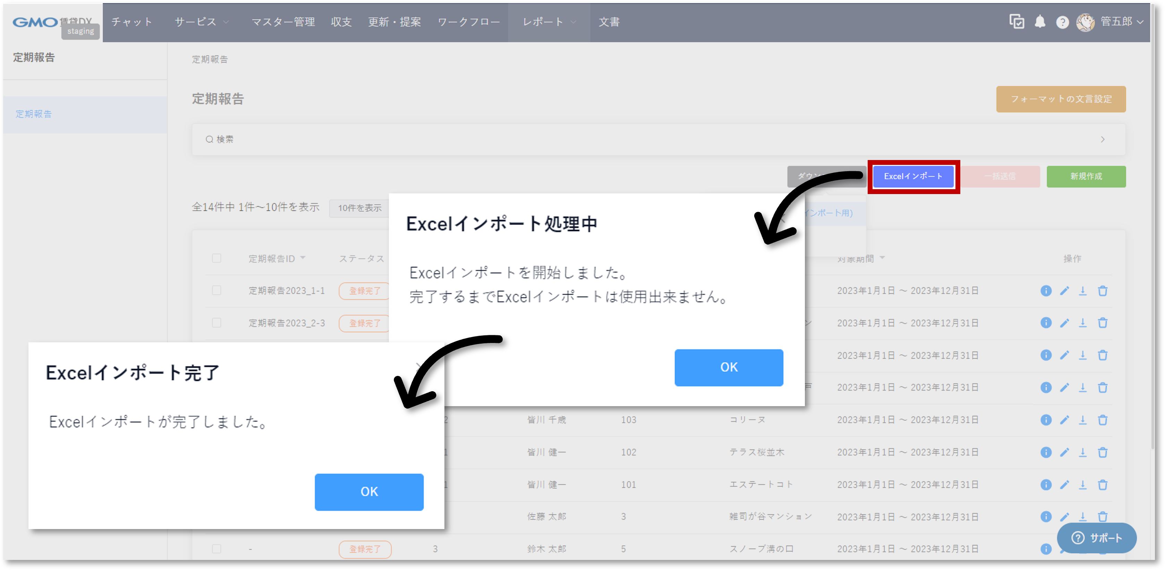Sort by 定期報告ID column arrow
Image resolution: width=1165 pixels, height=570 pixels.
pyautogui.click(x=304, y=258)
